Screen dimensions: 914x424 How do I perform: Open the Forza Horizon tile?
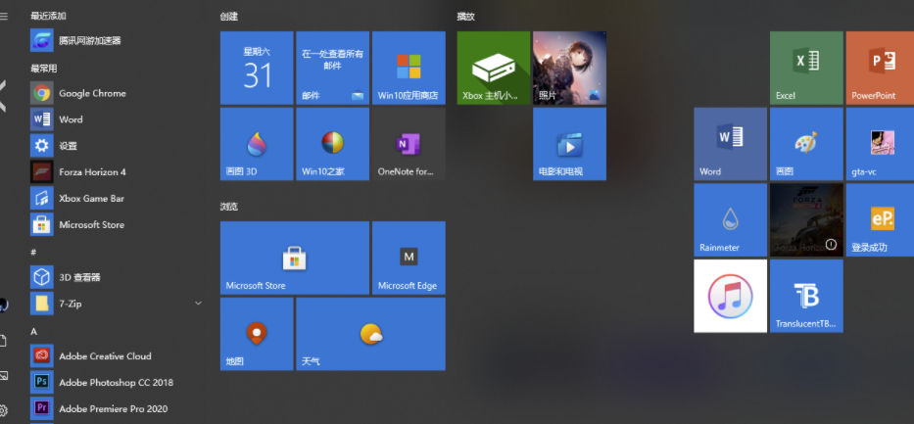point(806,219)
